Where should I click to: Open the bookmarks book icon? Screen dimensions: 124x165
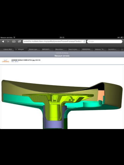14,42
